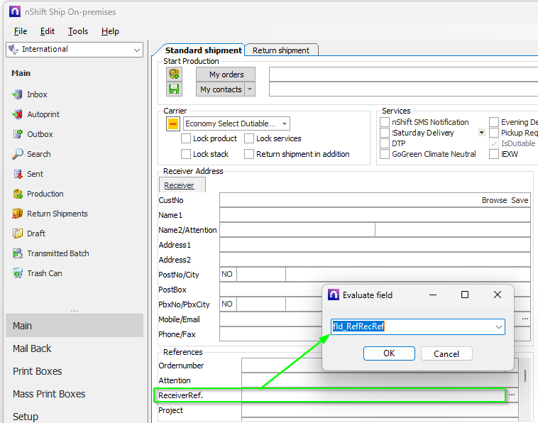Open the Edit menu
This screenshot has height=423, width=538.
tap(48, 31)
